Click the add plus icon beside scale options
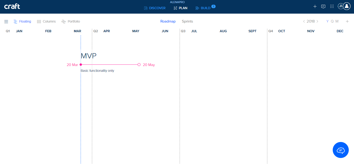This screenshot has height=164, width=354. click(347, 21)
